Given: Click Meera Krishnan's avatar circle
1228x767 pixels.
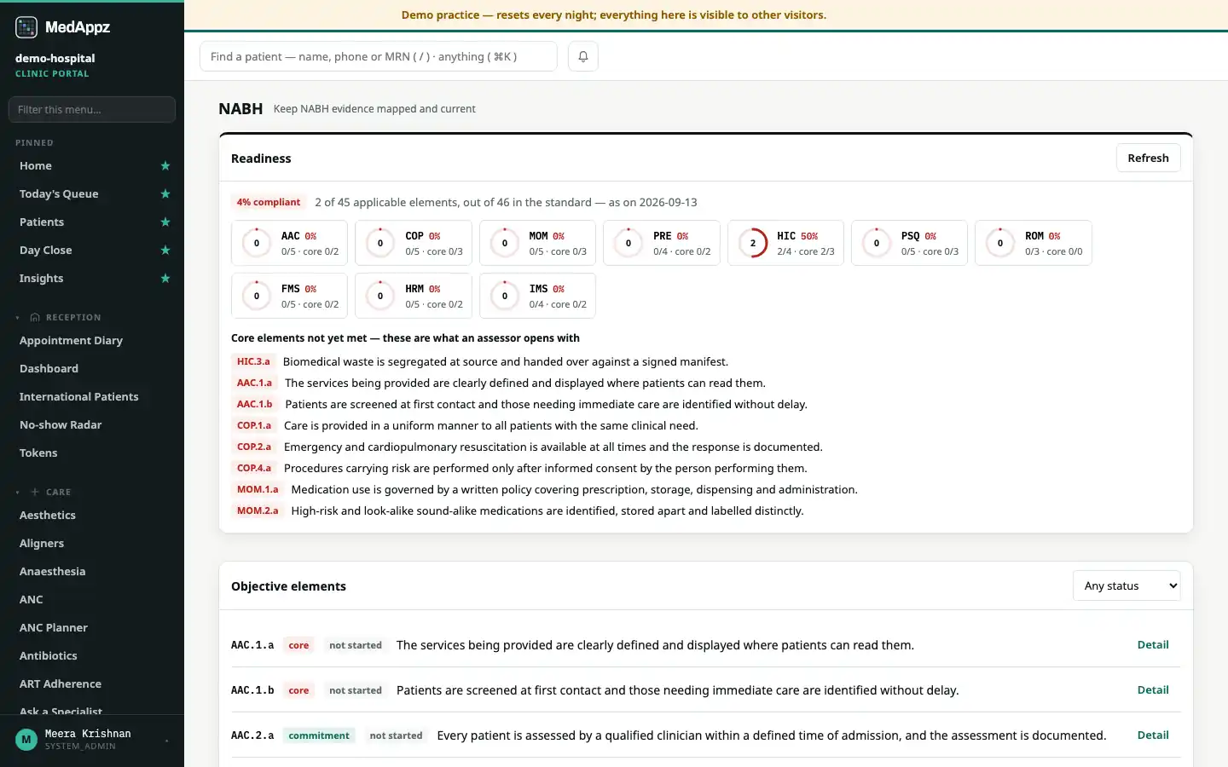Looking at the screenshot, I should pos(26,740).
